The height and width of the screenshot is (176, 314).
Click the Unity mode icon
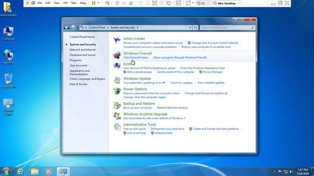tap(161, 3)
